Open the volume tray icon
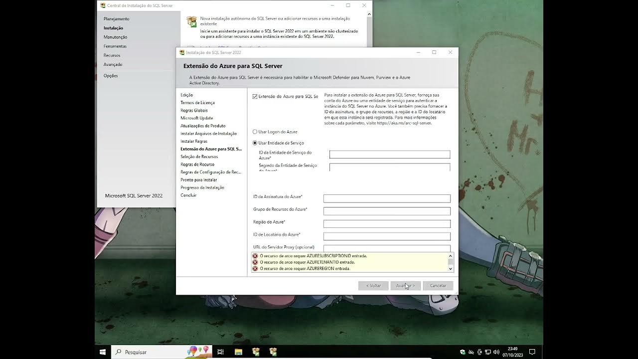 click(x=496, y=352)
